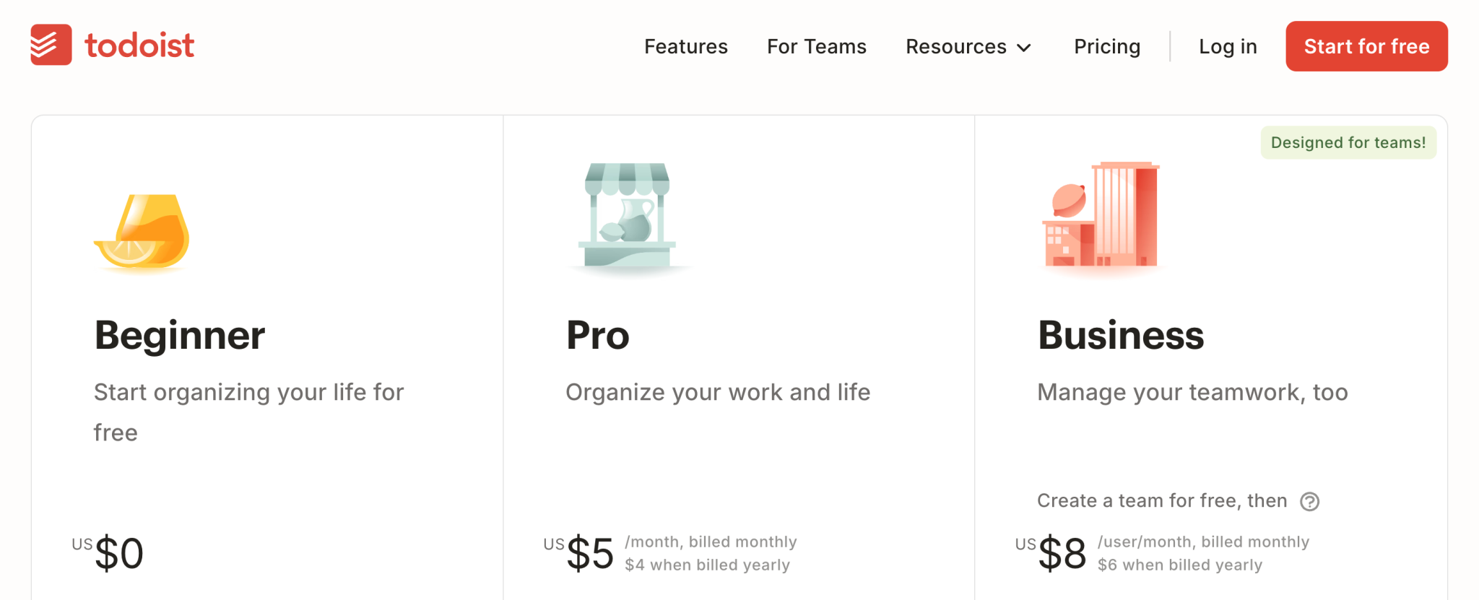Click the Todoist logo icon

(x=51, y=45)
